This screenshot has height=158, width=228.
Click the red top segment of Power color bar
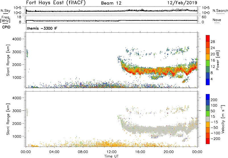pyautogui.click(x=208, y=38)
